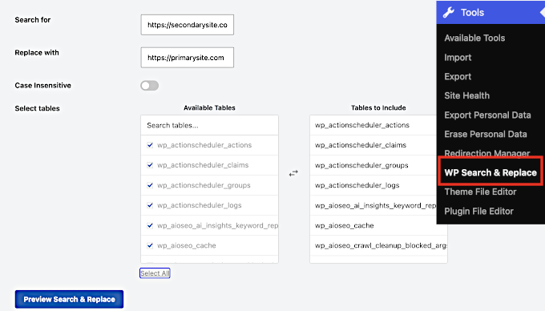Open Erase Personal Data
The image size is (545, 311).
[486, 134]
